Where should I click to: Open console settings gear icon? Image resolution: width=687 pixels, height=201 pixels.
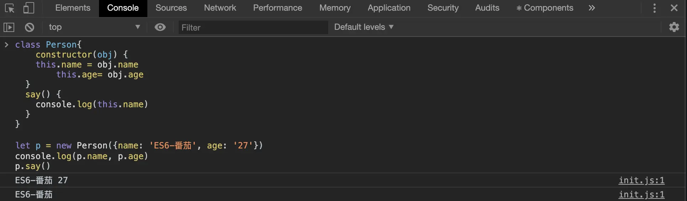point(674,27)
